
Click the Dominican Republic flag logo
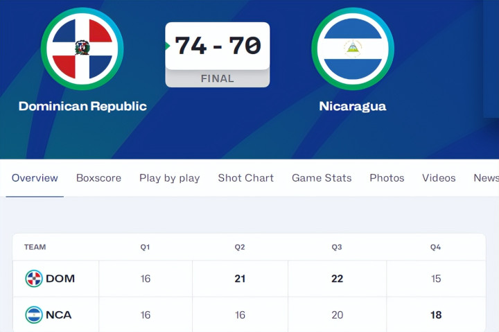(82, 49)
